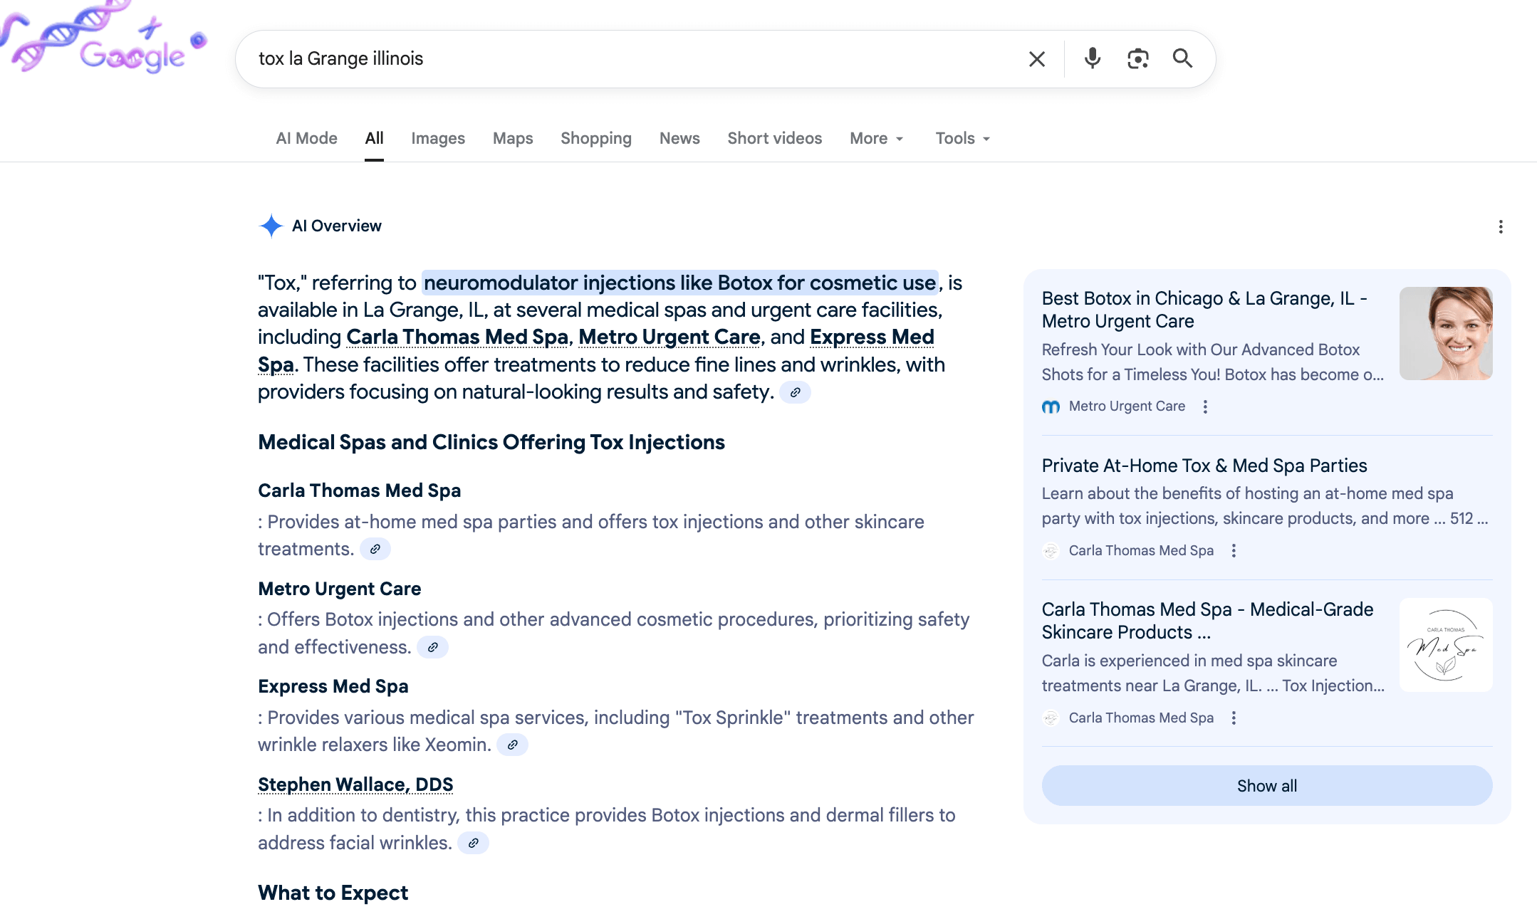
Task: Expand the Tools dropdown
Action: [962, 138]
